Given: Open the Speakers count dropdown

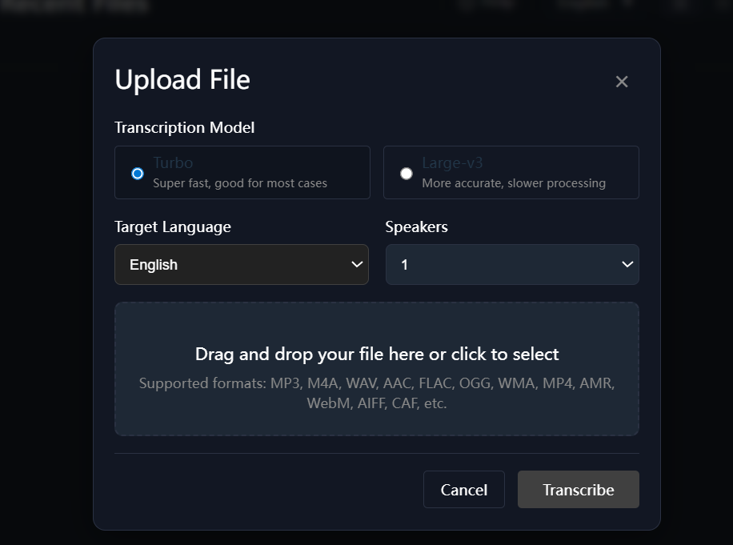Looking at the screenshot, I should [511, 265].
